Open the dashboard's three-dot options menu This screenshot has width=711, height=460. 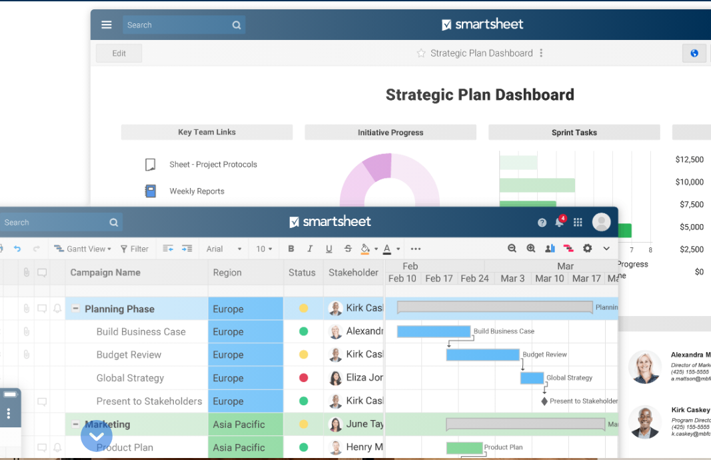pos(541,53)
